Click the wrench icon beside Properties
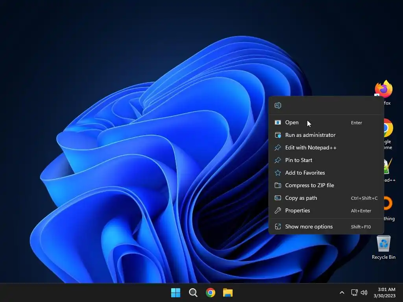 278,211
